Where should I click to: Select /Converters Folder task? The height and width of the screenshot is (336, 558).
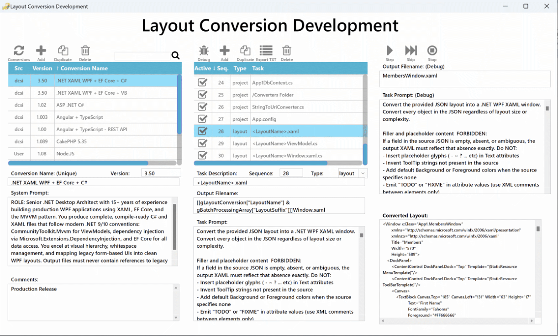(278, 95)
